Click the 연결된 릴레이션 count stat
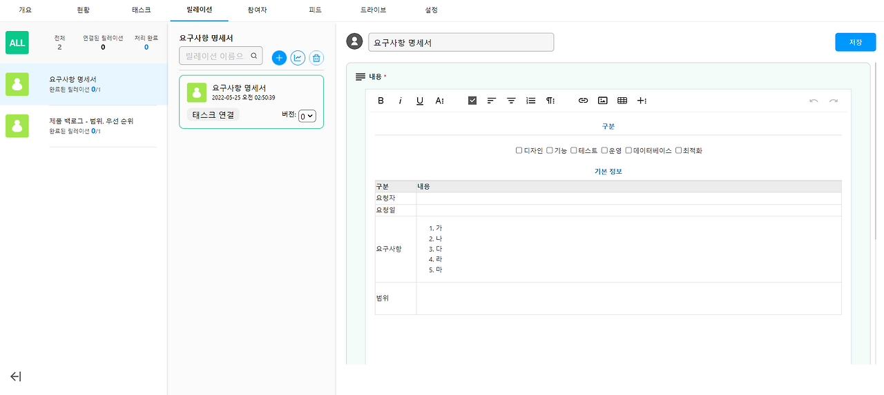 103,43
